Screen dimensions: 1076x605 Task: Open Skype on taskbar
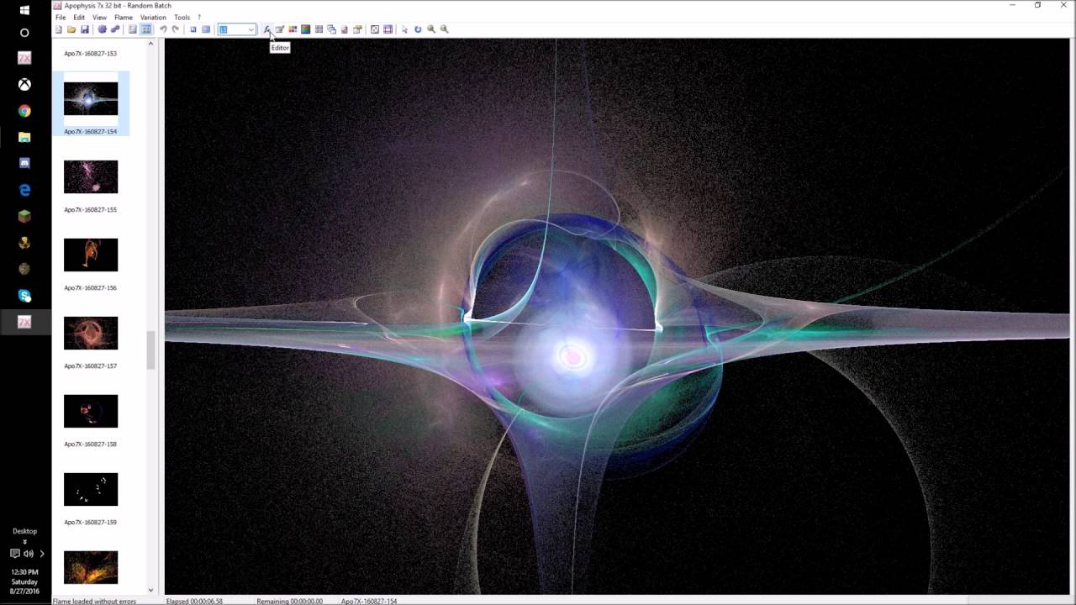(24, 296)
